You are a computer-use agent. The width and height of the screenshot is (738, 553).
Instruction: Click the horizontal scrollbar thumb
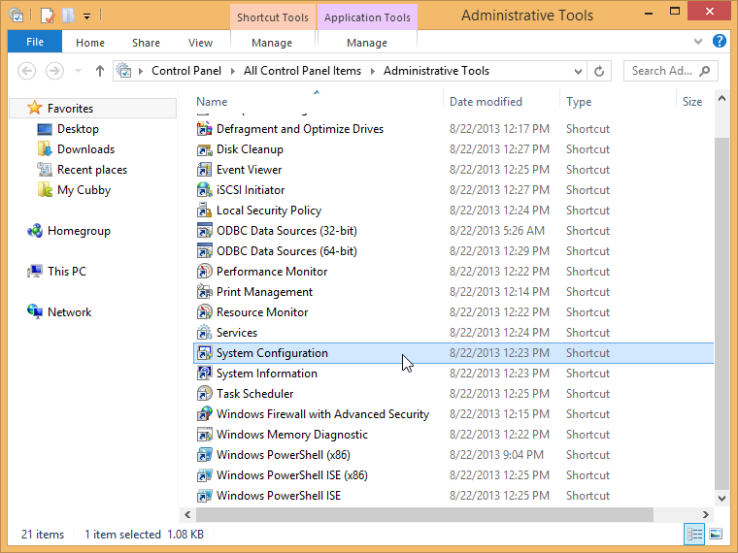pyautogui.click(x=424, y=514)
